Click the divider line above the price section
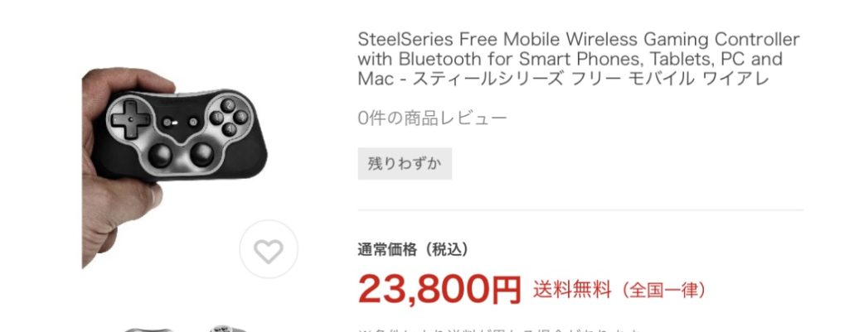The width and height of the screenshot is (849, 332). pyautogui.click(x=580, y=210)
